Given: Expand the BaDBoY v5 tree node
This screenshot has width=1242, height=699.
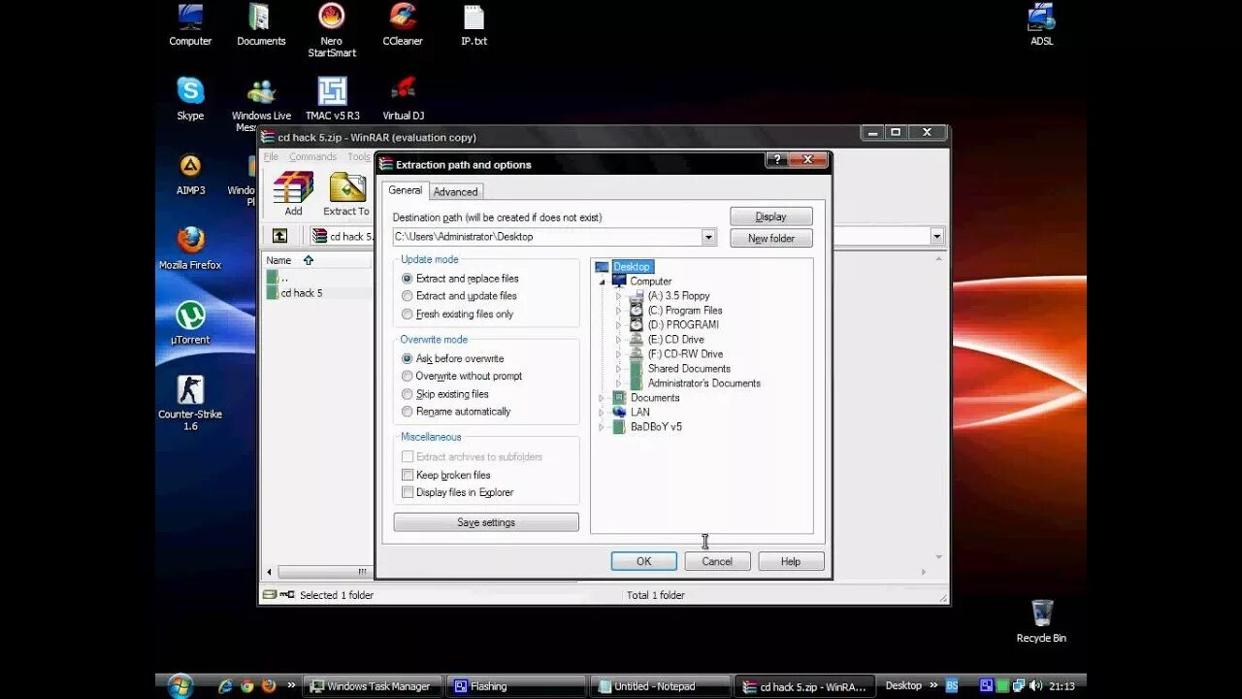Looking at the screenshot, I should click(x=602, y=427).
